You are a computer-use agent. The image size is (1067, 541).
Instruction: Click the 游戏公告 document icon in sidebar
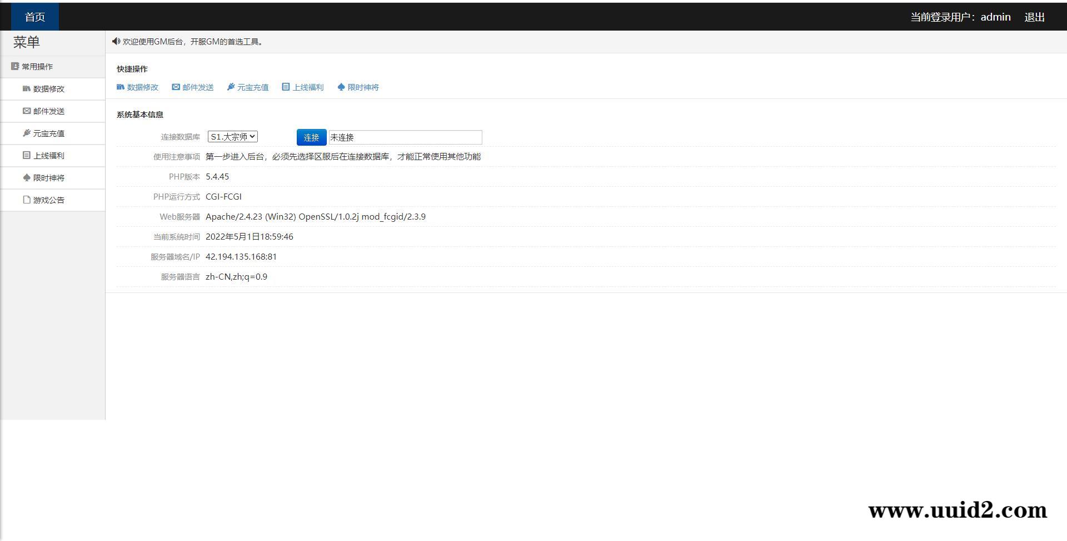point(26,200)
